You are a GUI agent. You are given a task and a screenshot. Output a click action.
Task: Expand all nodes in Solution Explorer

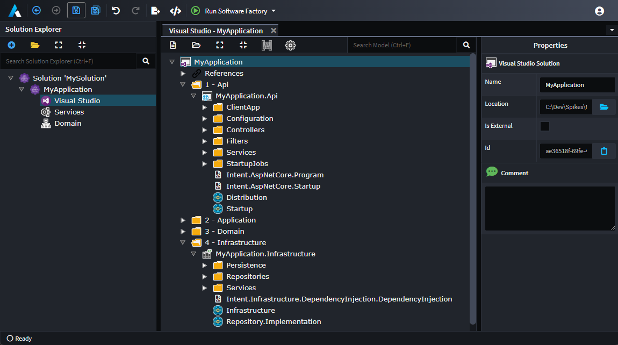59,45
